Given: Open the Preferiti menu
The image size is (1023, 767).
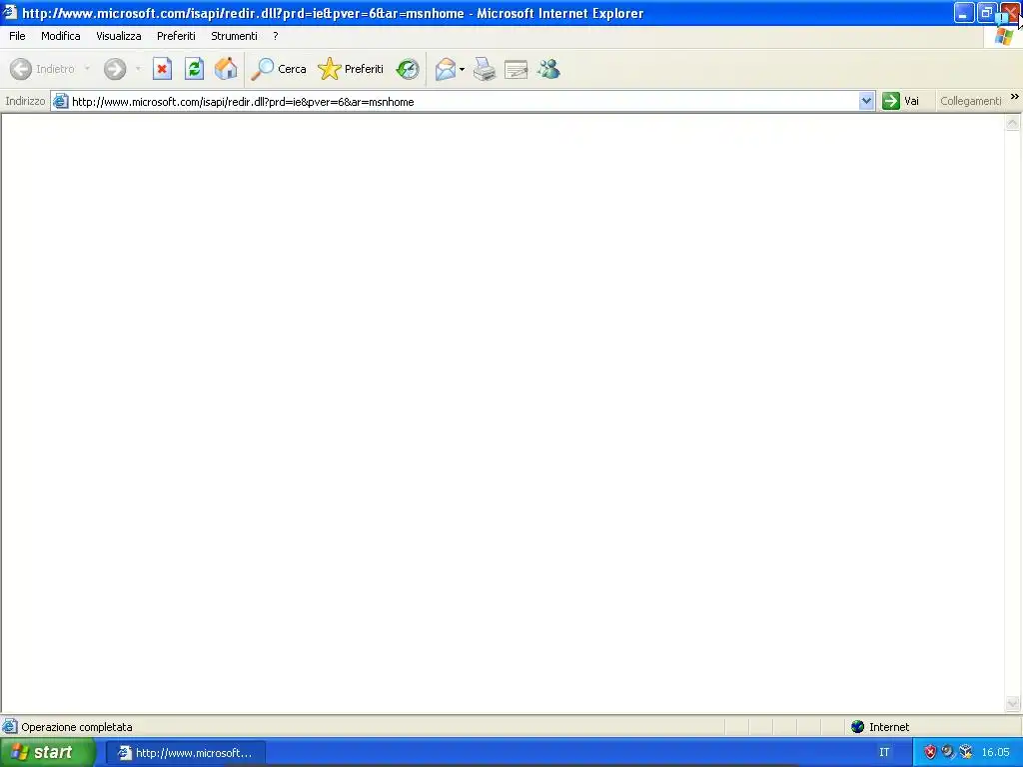Looking at the screenshot, I should 176,36.
